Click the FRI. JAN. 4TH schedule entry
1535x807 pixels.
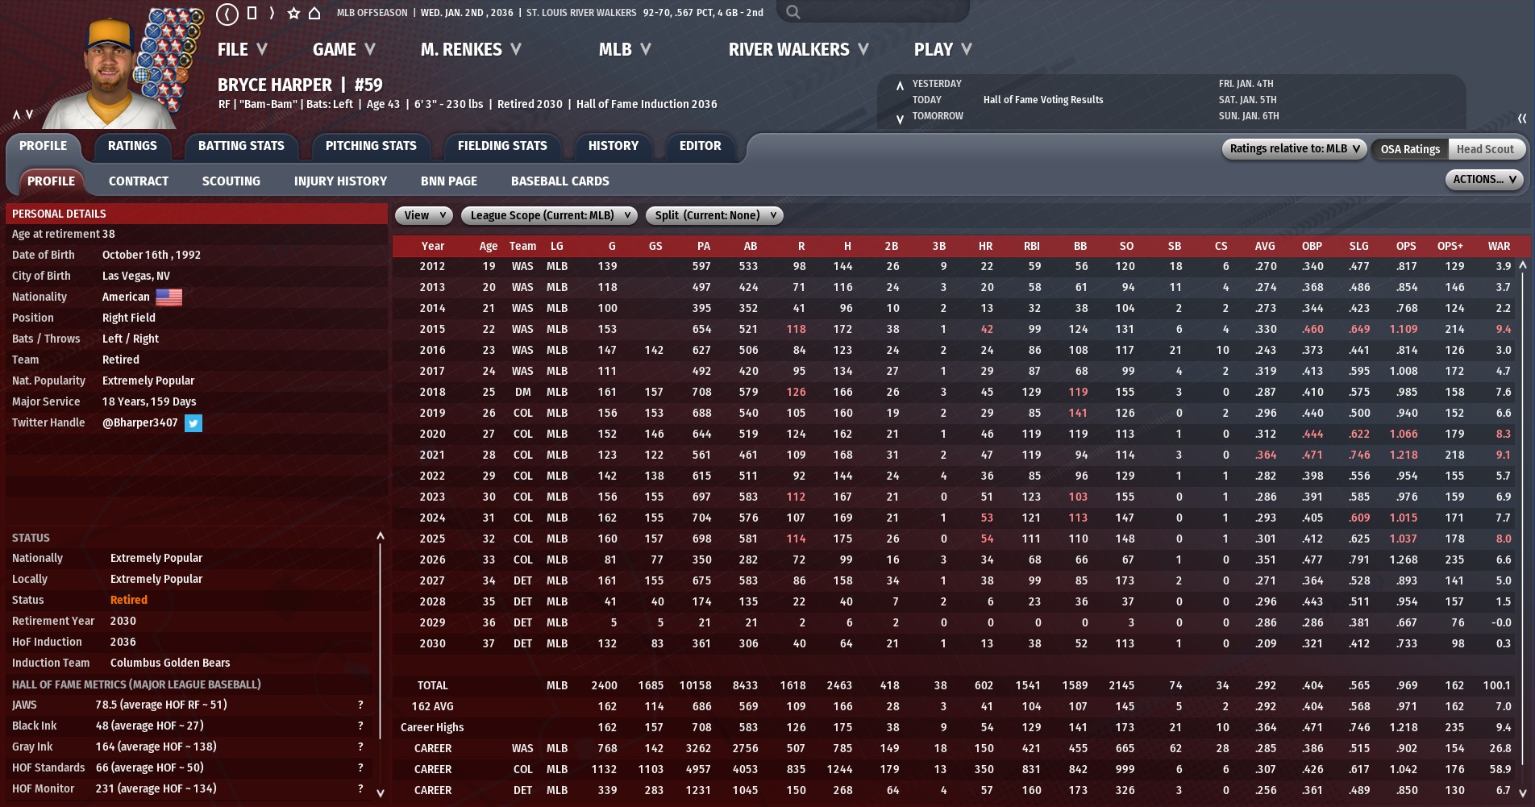1246,84
